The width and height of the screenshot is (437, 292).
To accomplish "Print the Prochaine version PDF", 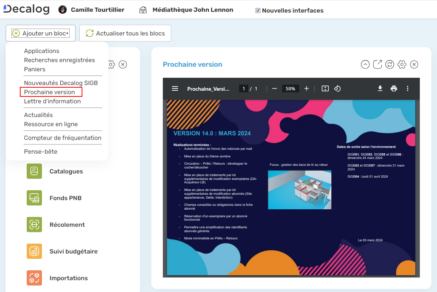I will point(394,88).
